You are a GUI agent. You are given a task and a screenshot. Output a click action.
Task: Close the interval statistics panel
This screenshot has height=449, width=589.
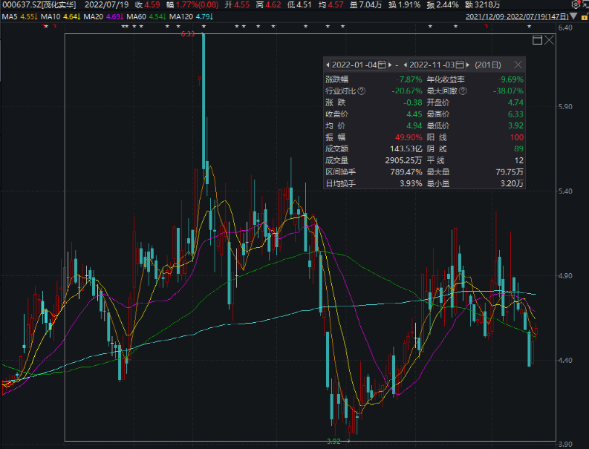click(518, 65)
